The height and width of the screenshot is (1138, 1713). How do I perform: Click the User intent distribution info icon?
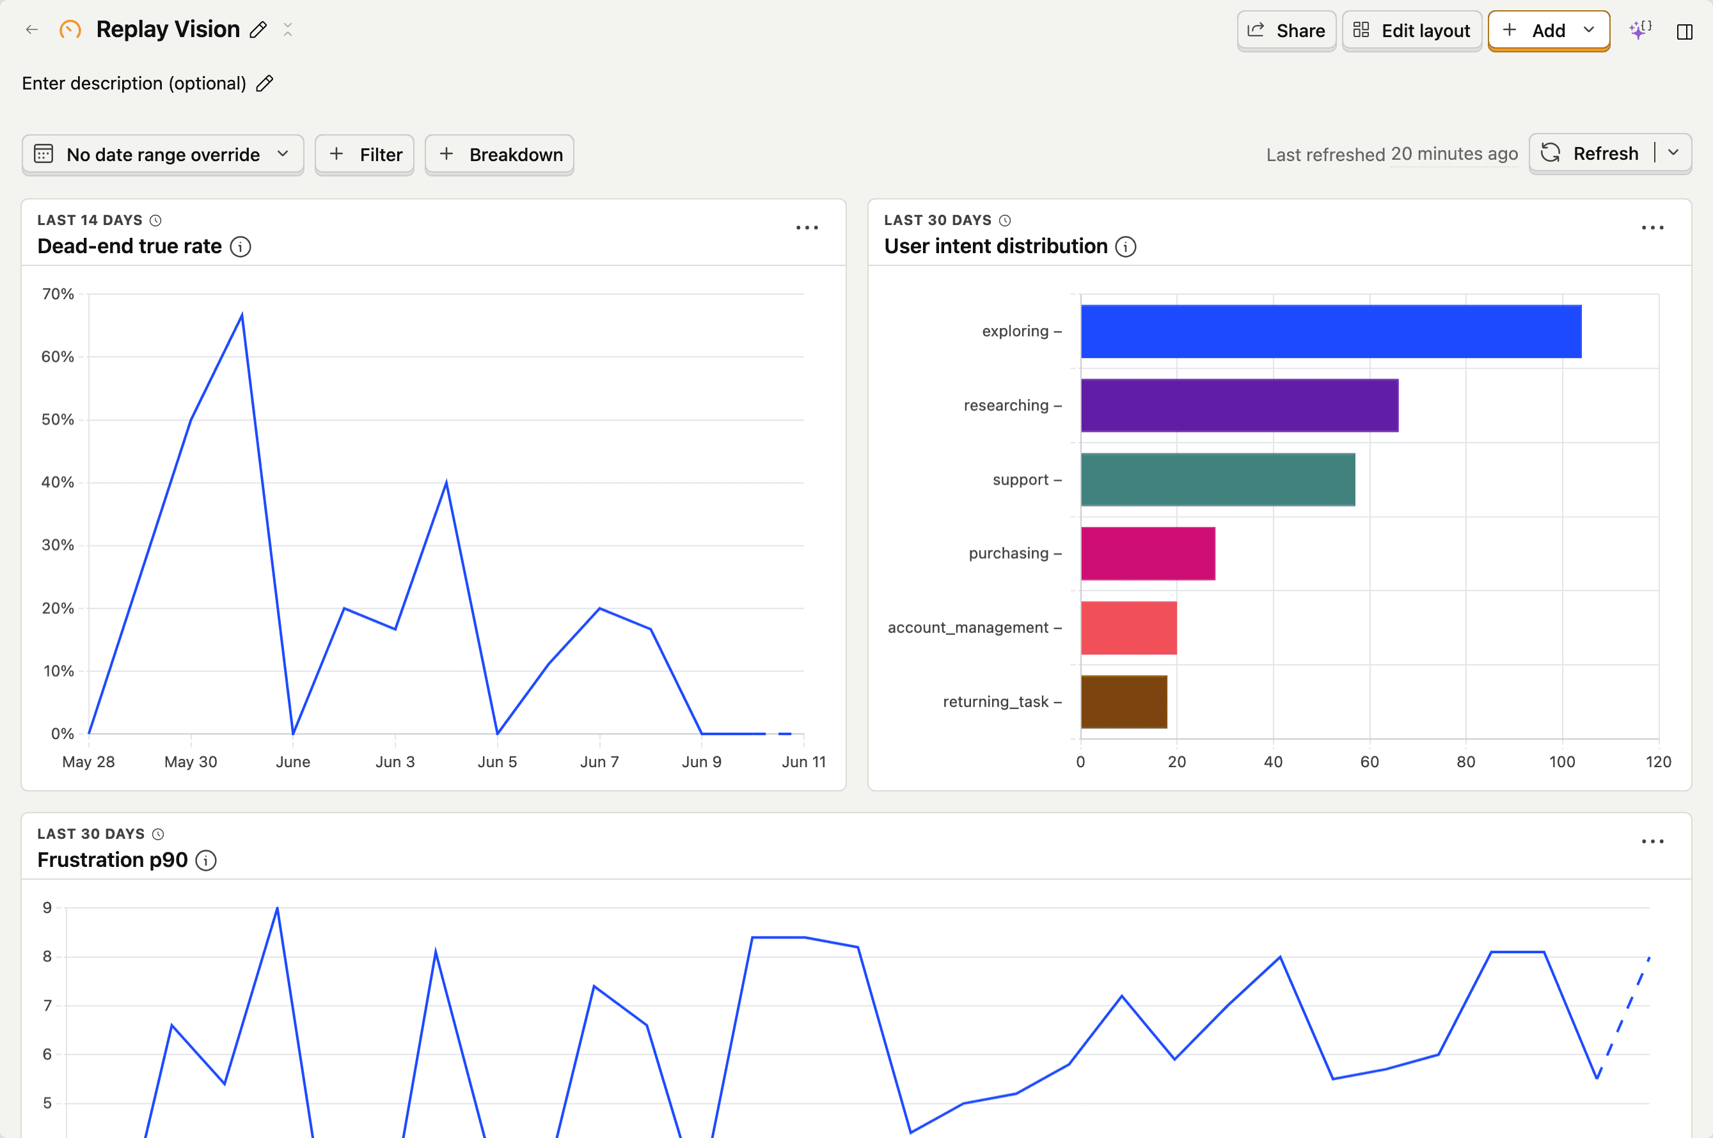point(1126,247)
